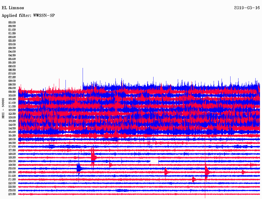
Task: Select the 06:30 time label
Action: pos(12,70)
